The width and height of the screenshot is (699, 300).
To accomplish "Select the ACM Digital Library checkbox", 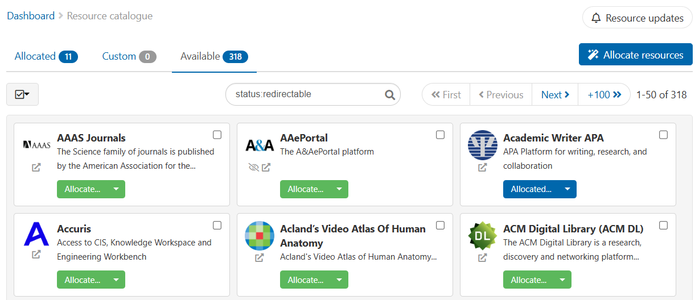I will 663,225.
